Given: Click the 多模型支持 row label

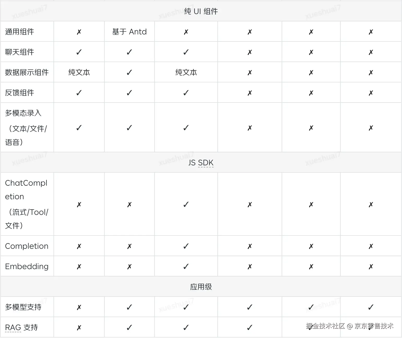Looking at the screenshot, I should [23, 307].
